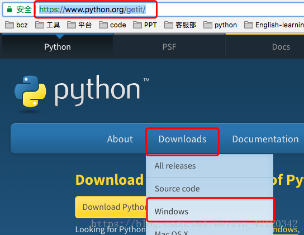Screen dimensions: 304x235
Task: Open the About navigation menu
Action: (x=120, y=139)
